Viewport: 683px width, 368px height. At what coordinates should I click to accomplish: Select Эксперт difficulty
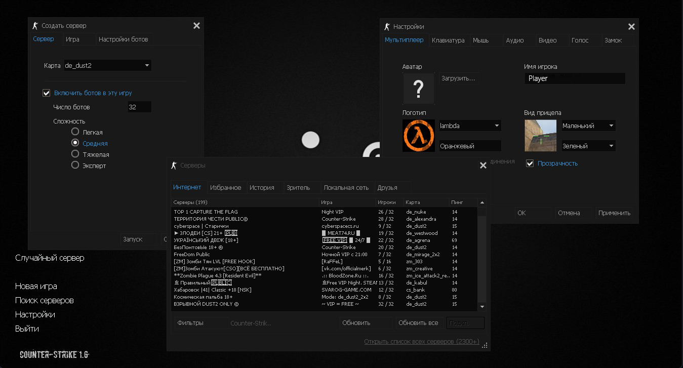pos(75,165)
